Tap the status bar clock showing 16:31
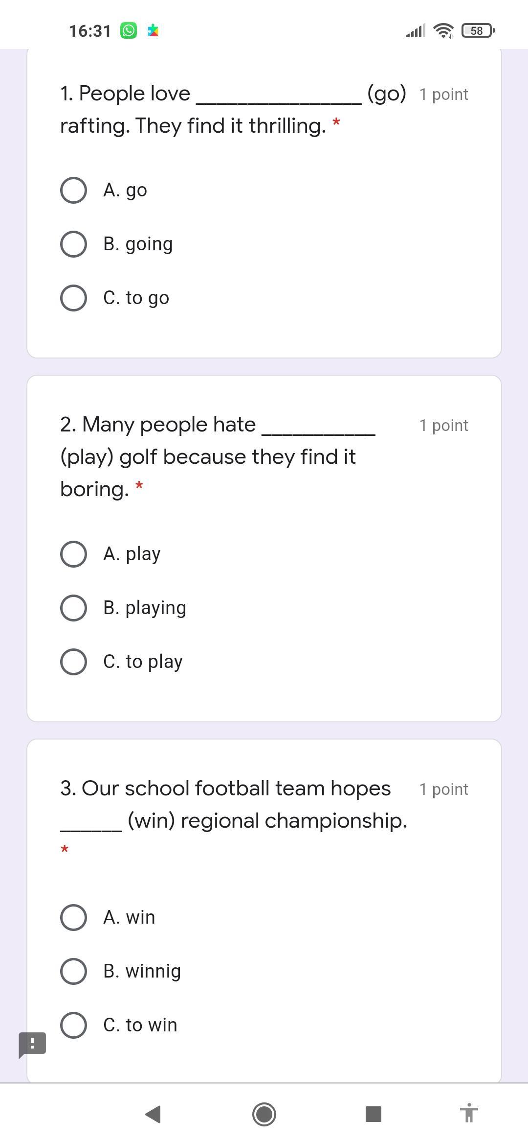Image resolution: width=528 pixels, height=1146 pixels. pos(90,31)
